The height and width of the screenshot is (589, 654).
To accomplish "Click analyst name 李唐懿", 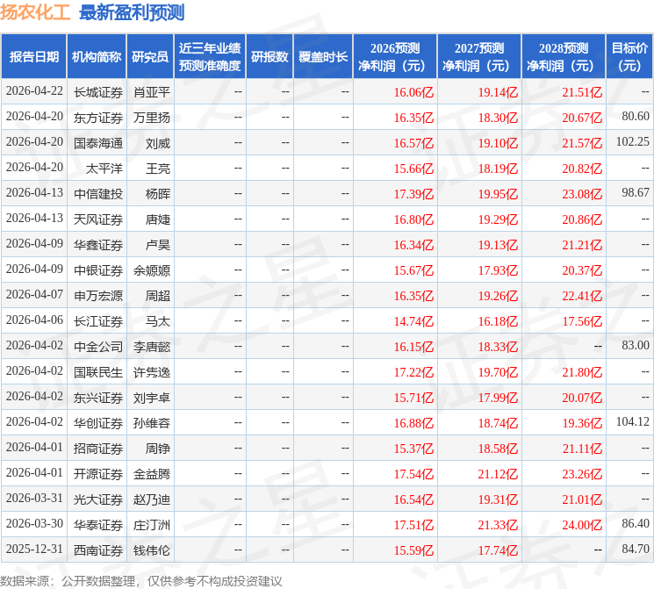I will point(152,347).
